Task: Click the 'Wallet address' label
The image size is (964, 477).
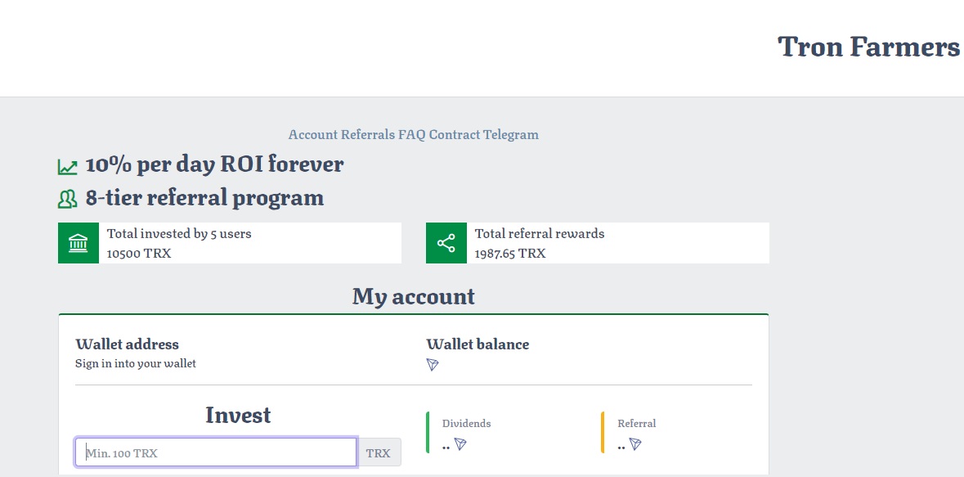Action: pyautogui.click(x=128, y=344)
